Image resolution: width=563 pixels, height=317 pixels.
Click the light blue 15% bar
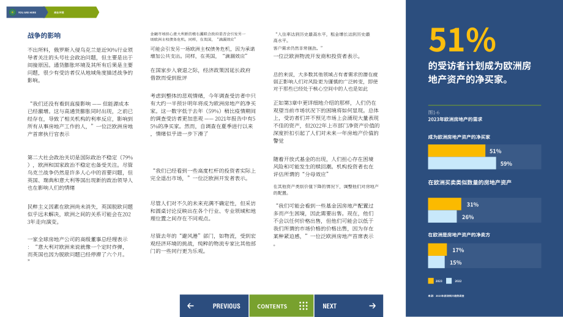436,262
